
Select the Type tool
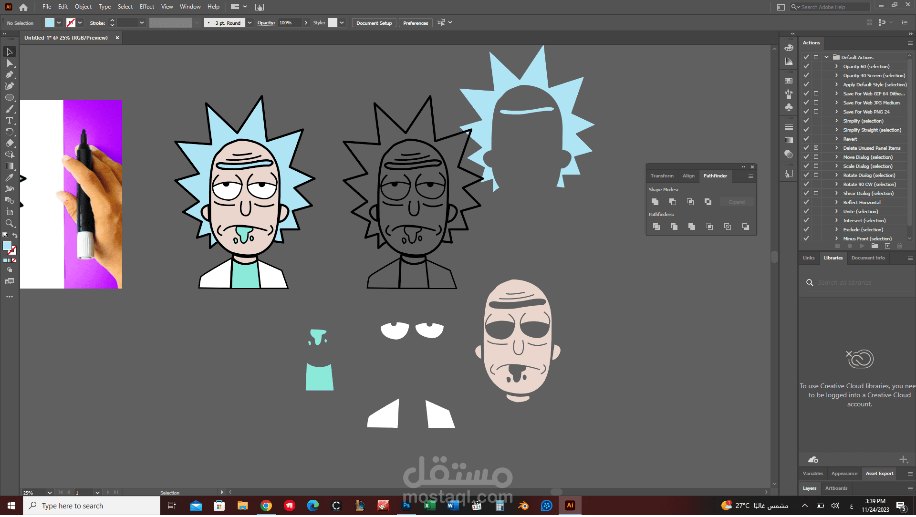(x=10, y=120)
